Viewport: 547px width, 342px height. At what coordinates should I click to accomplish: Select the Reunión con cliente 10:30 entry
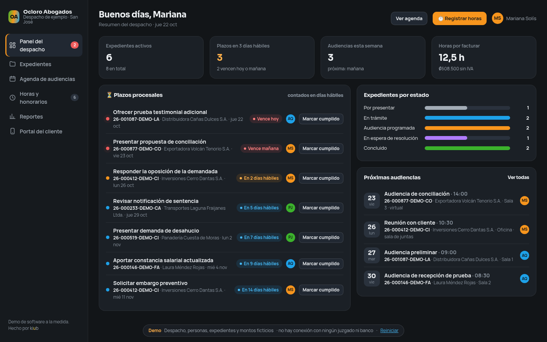click(446, 230)
